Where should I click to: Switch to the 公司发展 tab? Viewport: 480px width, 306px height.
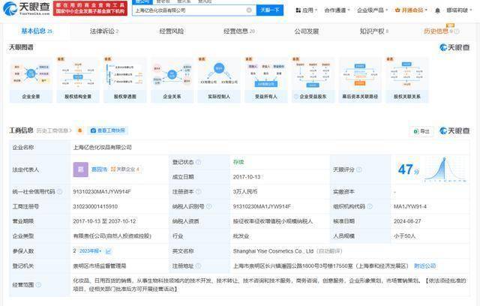pyautogui.click(x=307, y=31)
